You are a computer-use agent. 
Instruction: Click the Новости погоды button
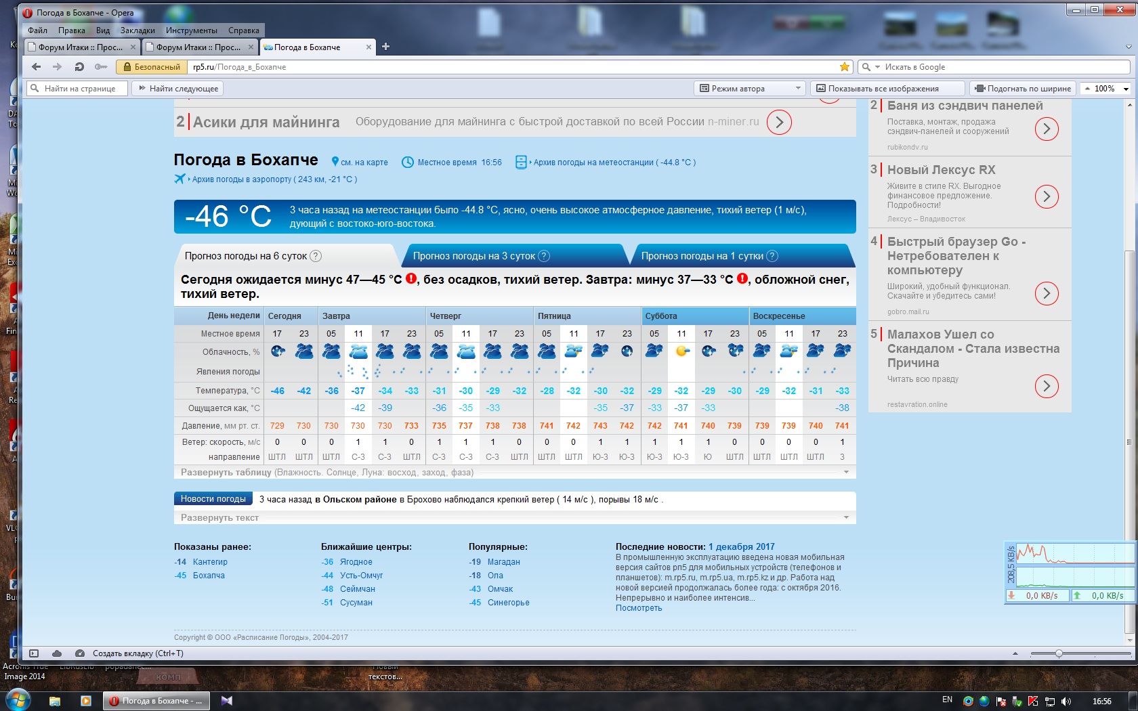[213, 499]
